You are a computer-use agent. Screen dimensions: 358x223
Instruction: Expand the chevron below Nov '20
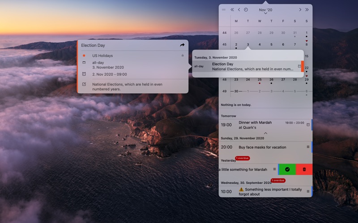coord(265,13)
